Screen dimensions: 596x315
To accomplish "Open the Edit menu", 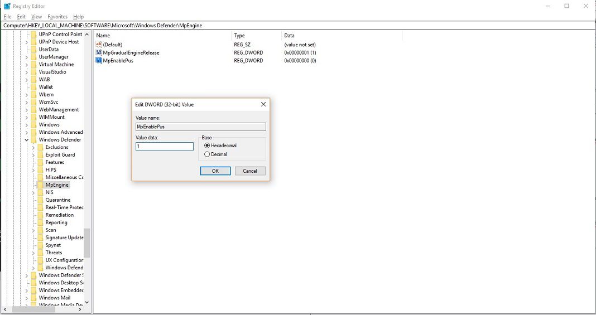I will [x=21, y=17].
